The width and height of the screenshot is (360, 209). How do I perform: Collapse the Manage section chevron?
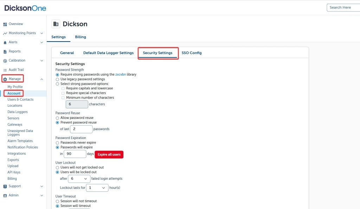[x=42, y=79]
